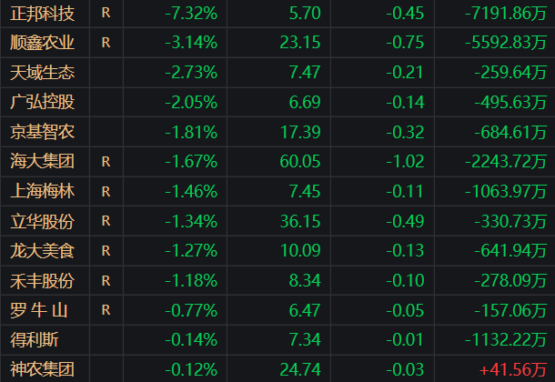Click the R marker for 正邦科技
The width and height of the screenshot is (555, 382).
[x=106, y=13]
